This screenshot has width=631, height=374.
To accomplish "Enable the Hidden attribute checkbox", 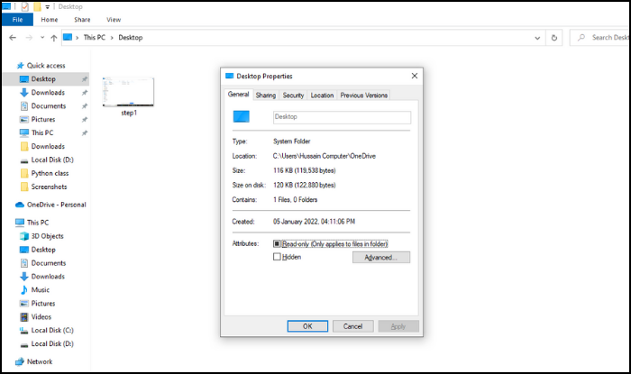I will tap(277, 257).
